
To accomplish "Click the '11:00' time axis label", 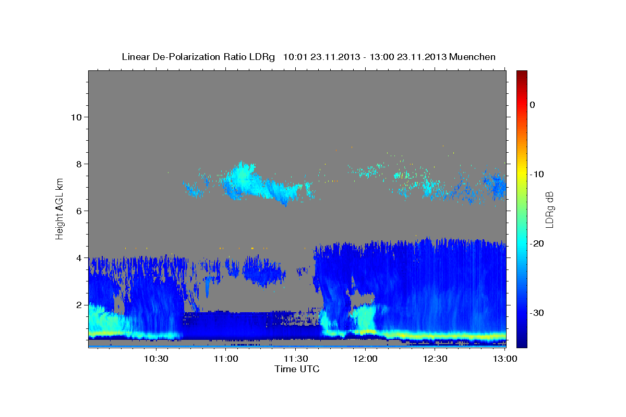I will pyautogui.click(x=226, y=359).
